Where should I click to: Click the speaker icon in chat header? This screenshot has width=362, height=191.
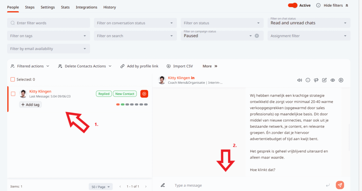coord(299,80)
